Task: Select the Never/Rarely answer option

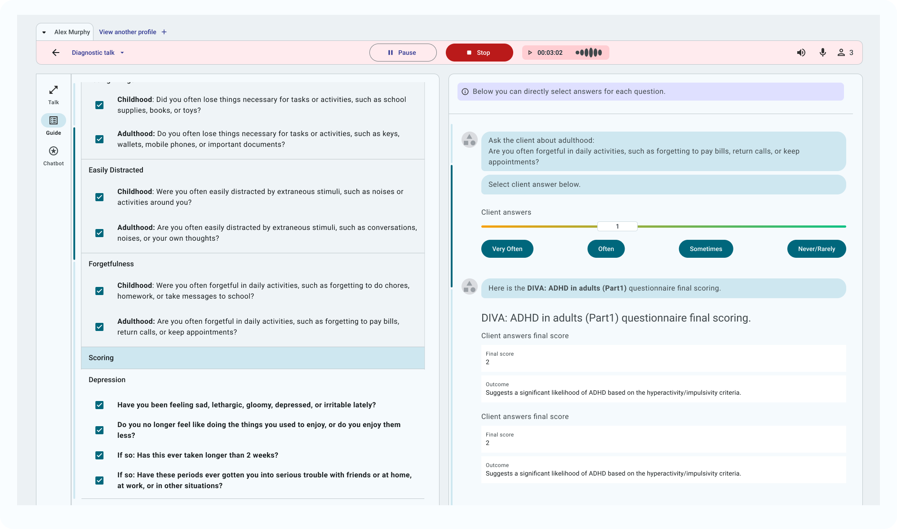Action: click(816, 249)
